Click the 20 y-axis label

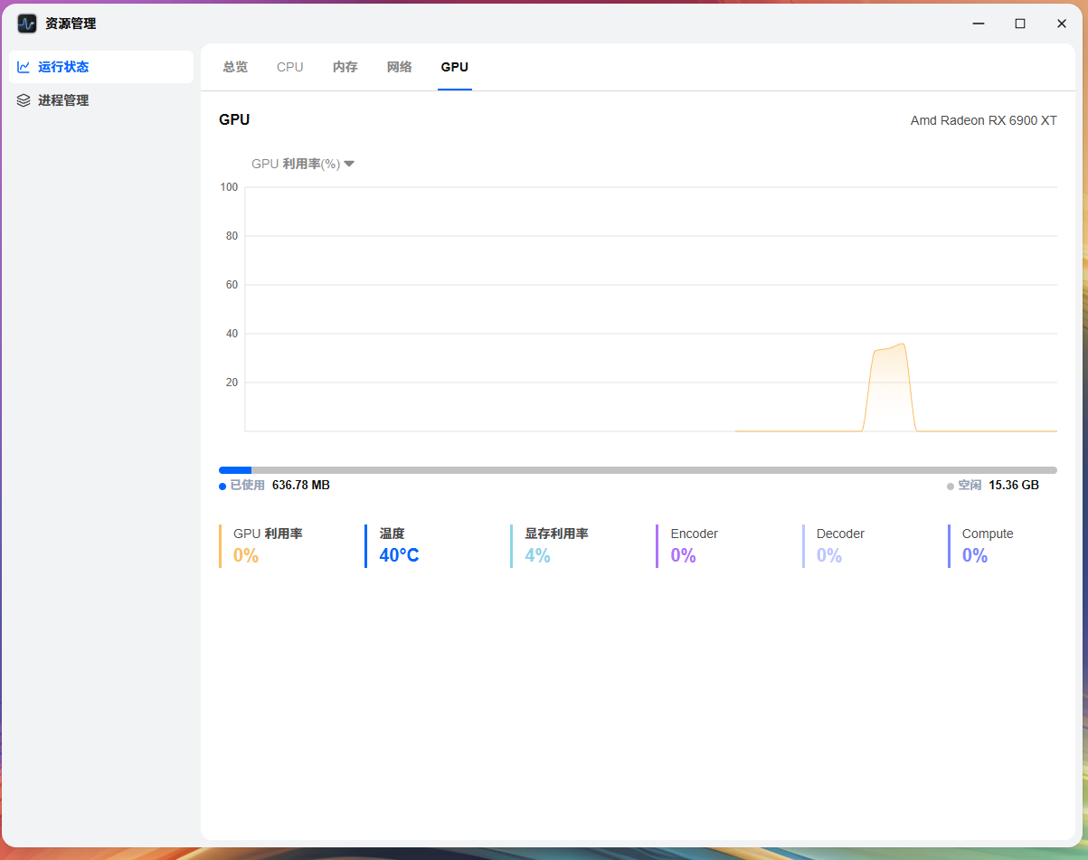click(x=232, y=383)
